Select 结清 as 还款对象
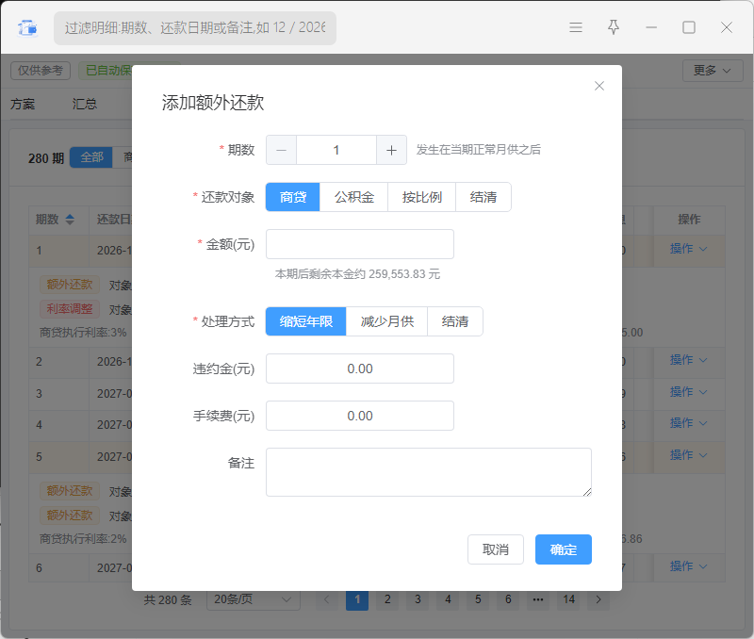754x639 pixels. pyautogui.click(x=484, y=197)
